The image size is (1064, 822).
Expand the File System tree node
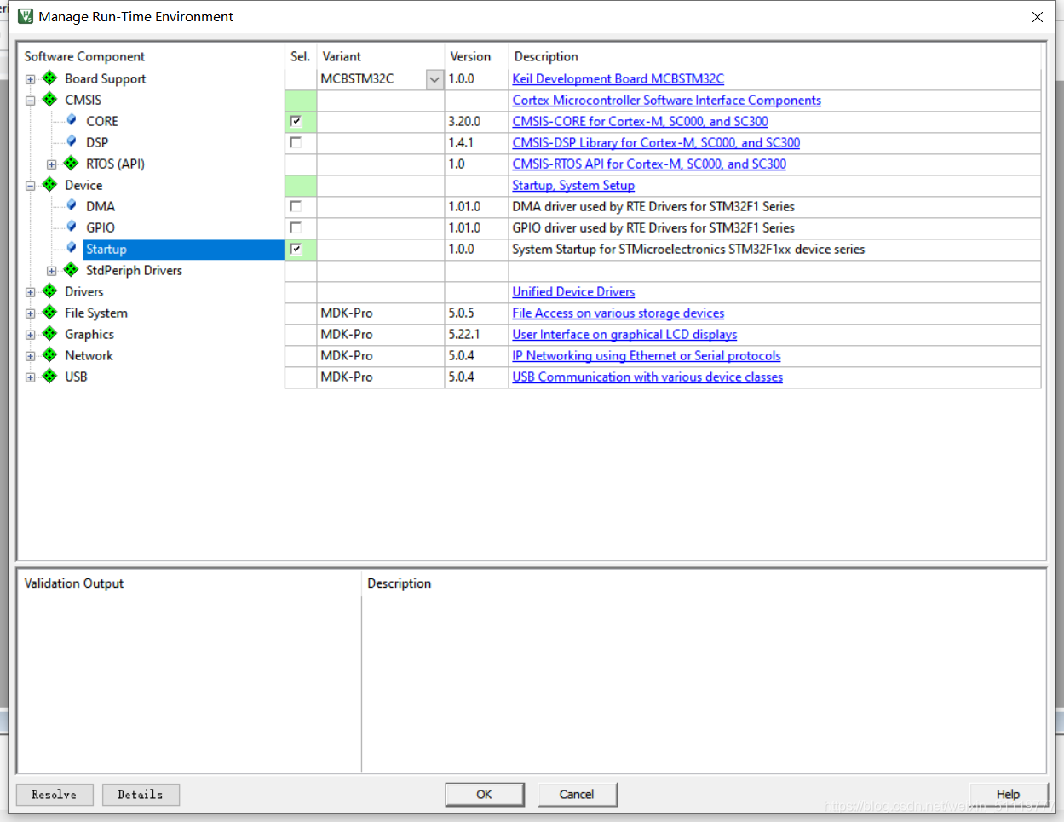[x=31, y=313]
